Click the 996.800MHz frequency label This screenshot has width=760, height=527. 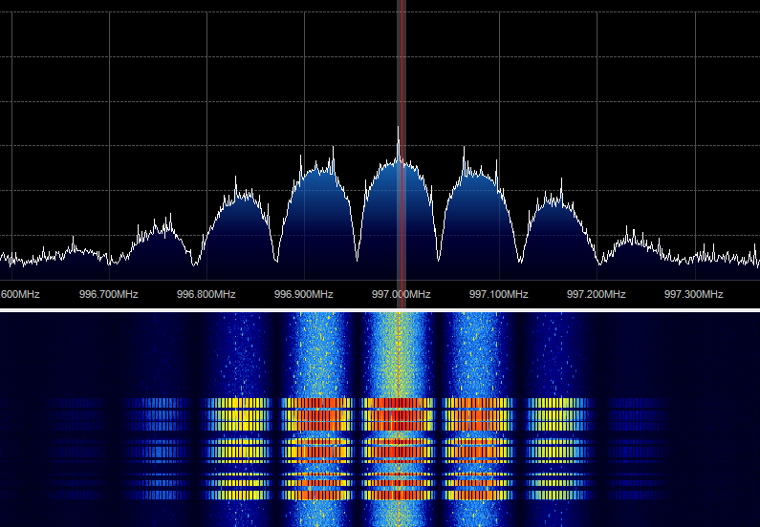206,294
